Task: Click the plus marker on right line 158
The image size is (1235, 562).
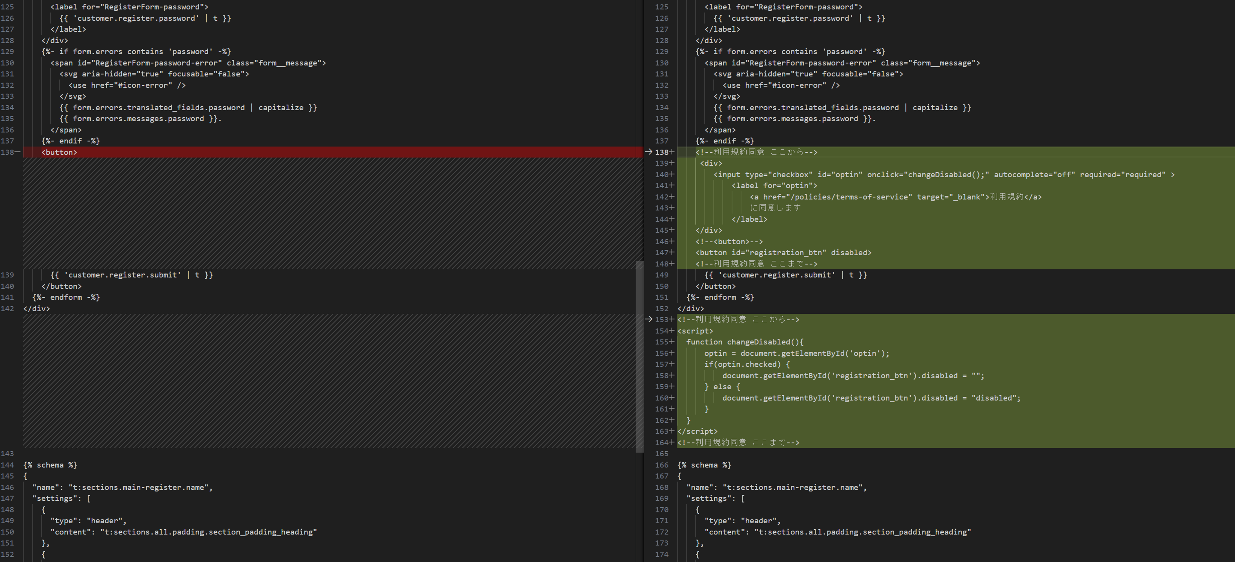Action: click(672, 376)
